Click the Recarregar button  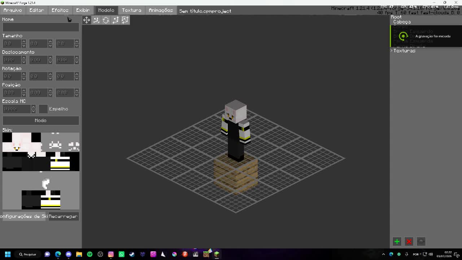point(64,216)
